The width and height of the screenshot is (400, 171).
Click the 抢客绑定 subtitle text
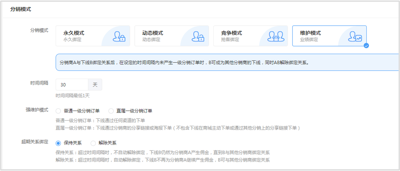pos(230,39)
